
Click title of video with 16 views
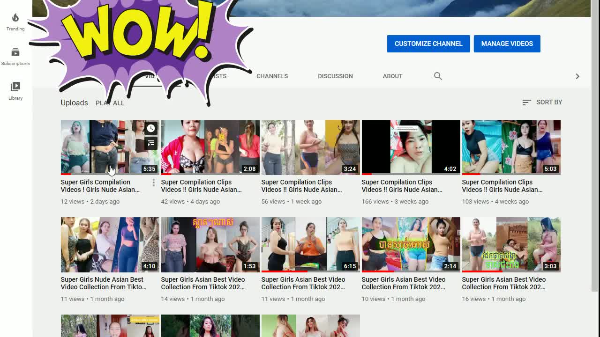(504, 283)
